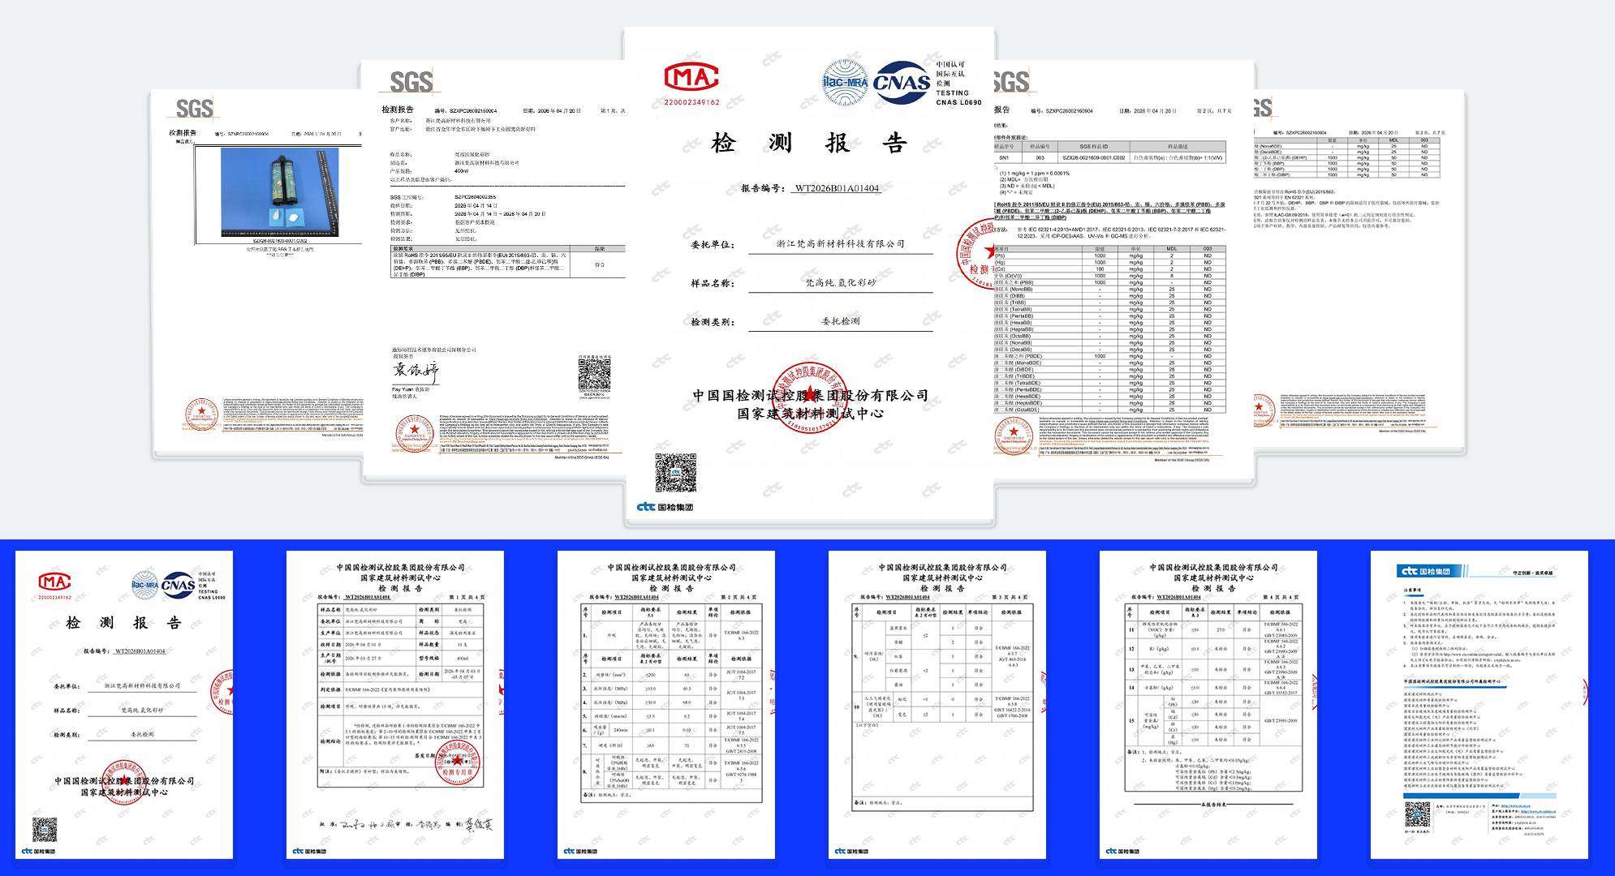The image size is (1615, 876).
Task: Click the SGS logo on the signed SGS report page
Action: [x=411, y=82]
